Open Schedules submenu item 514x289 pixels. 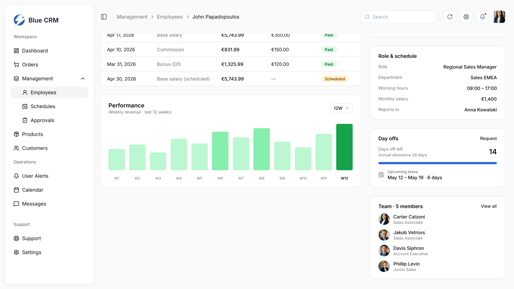coord(50,106)
